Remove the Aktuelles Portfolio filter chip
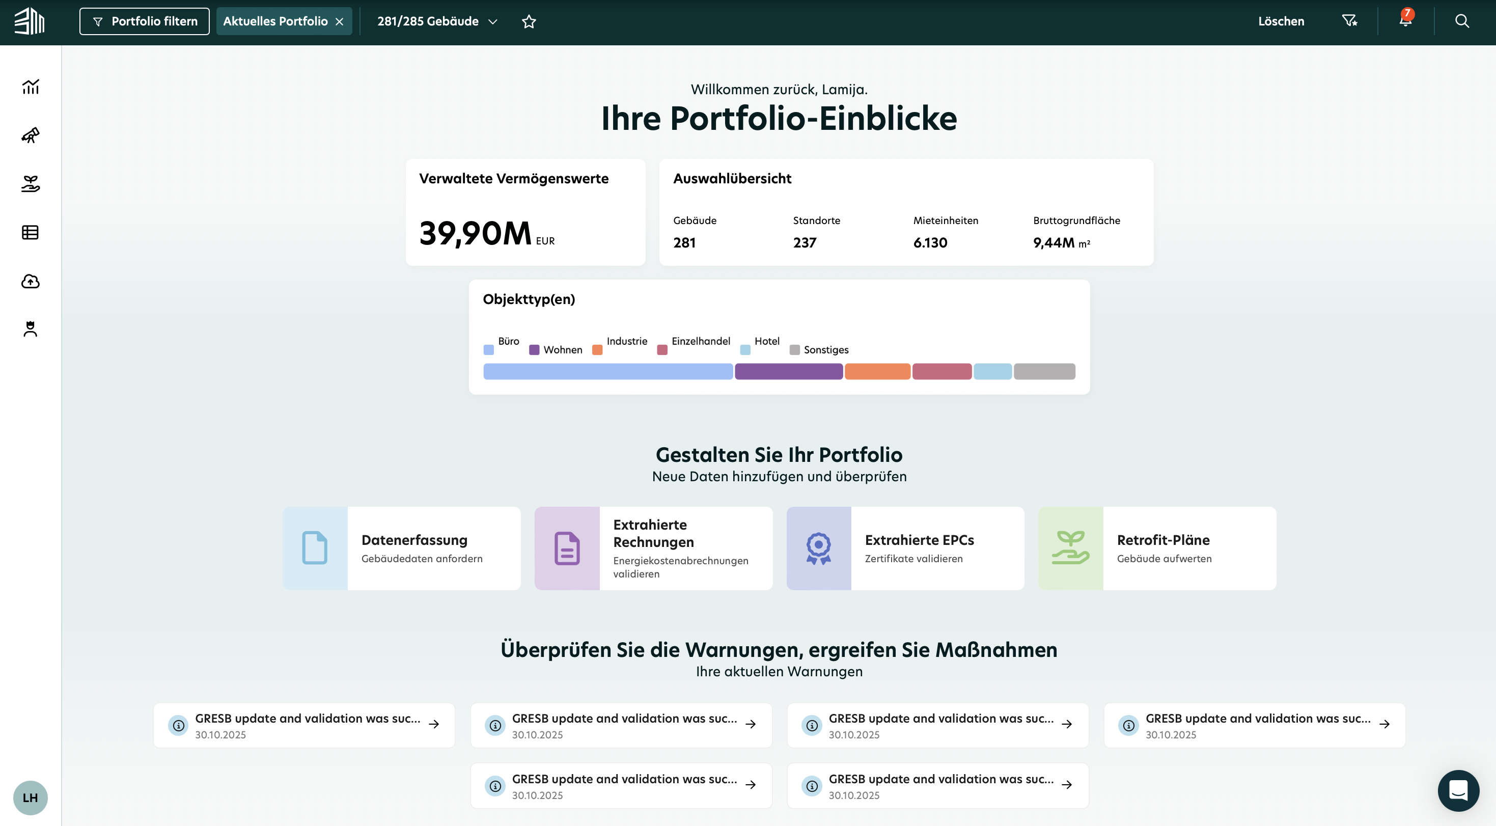Screen dimensions: 1496x826 (x=340, y=21)
